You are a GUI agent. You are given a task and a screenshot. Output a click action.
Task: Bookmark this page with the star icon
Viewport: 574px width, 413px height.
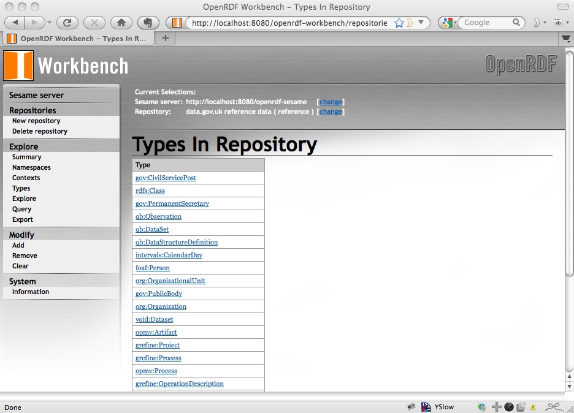[399, 23]
